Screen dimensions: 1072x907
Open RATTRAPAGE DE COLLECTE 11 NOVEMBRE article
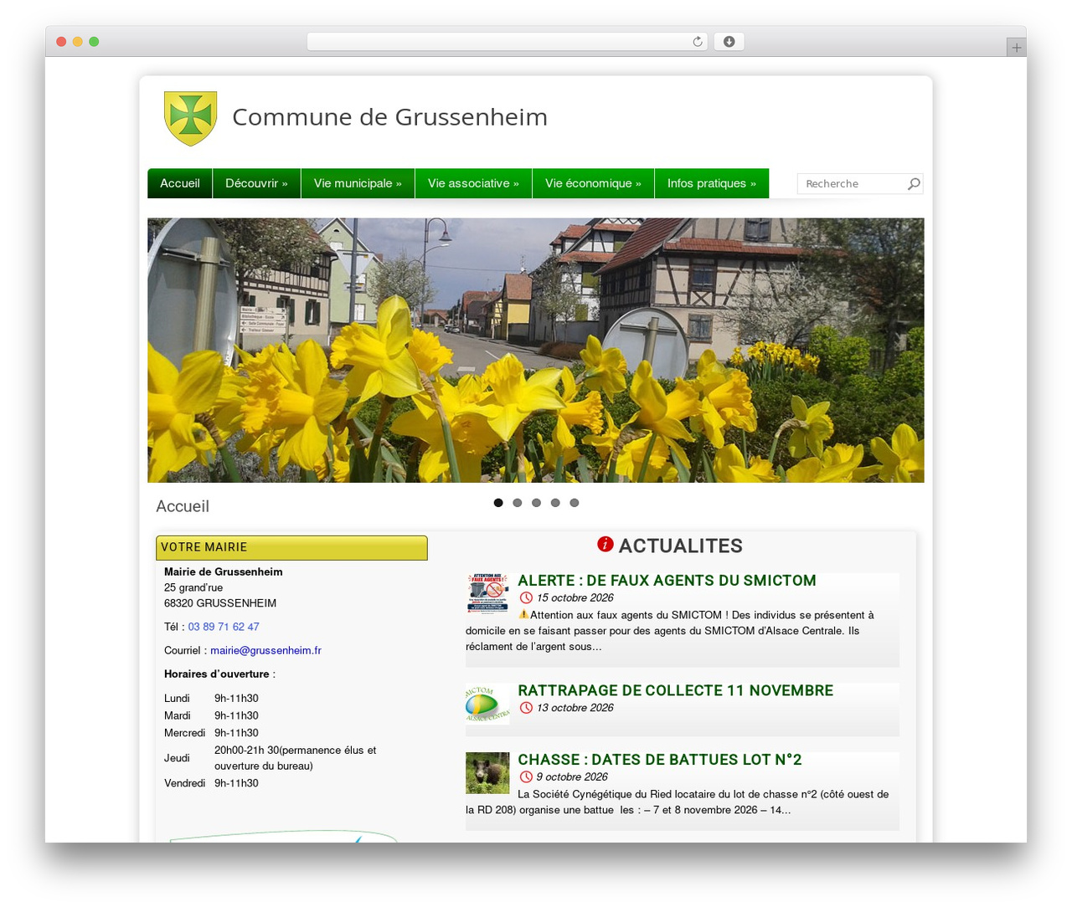[x=675, y=690]
